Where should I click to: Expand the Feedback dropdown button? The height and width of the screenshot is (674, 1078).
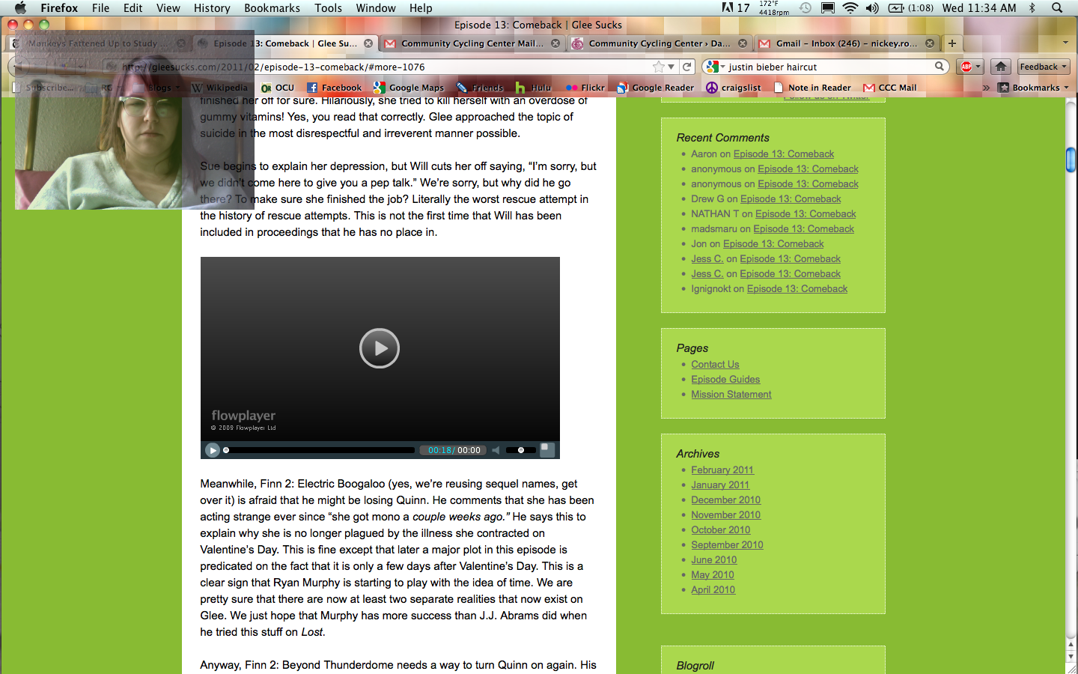pyautogui.click(x=1043, y=67)
